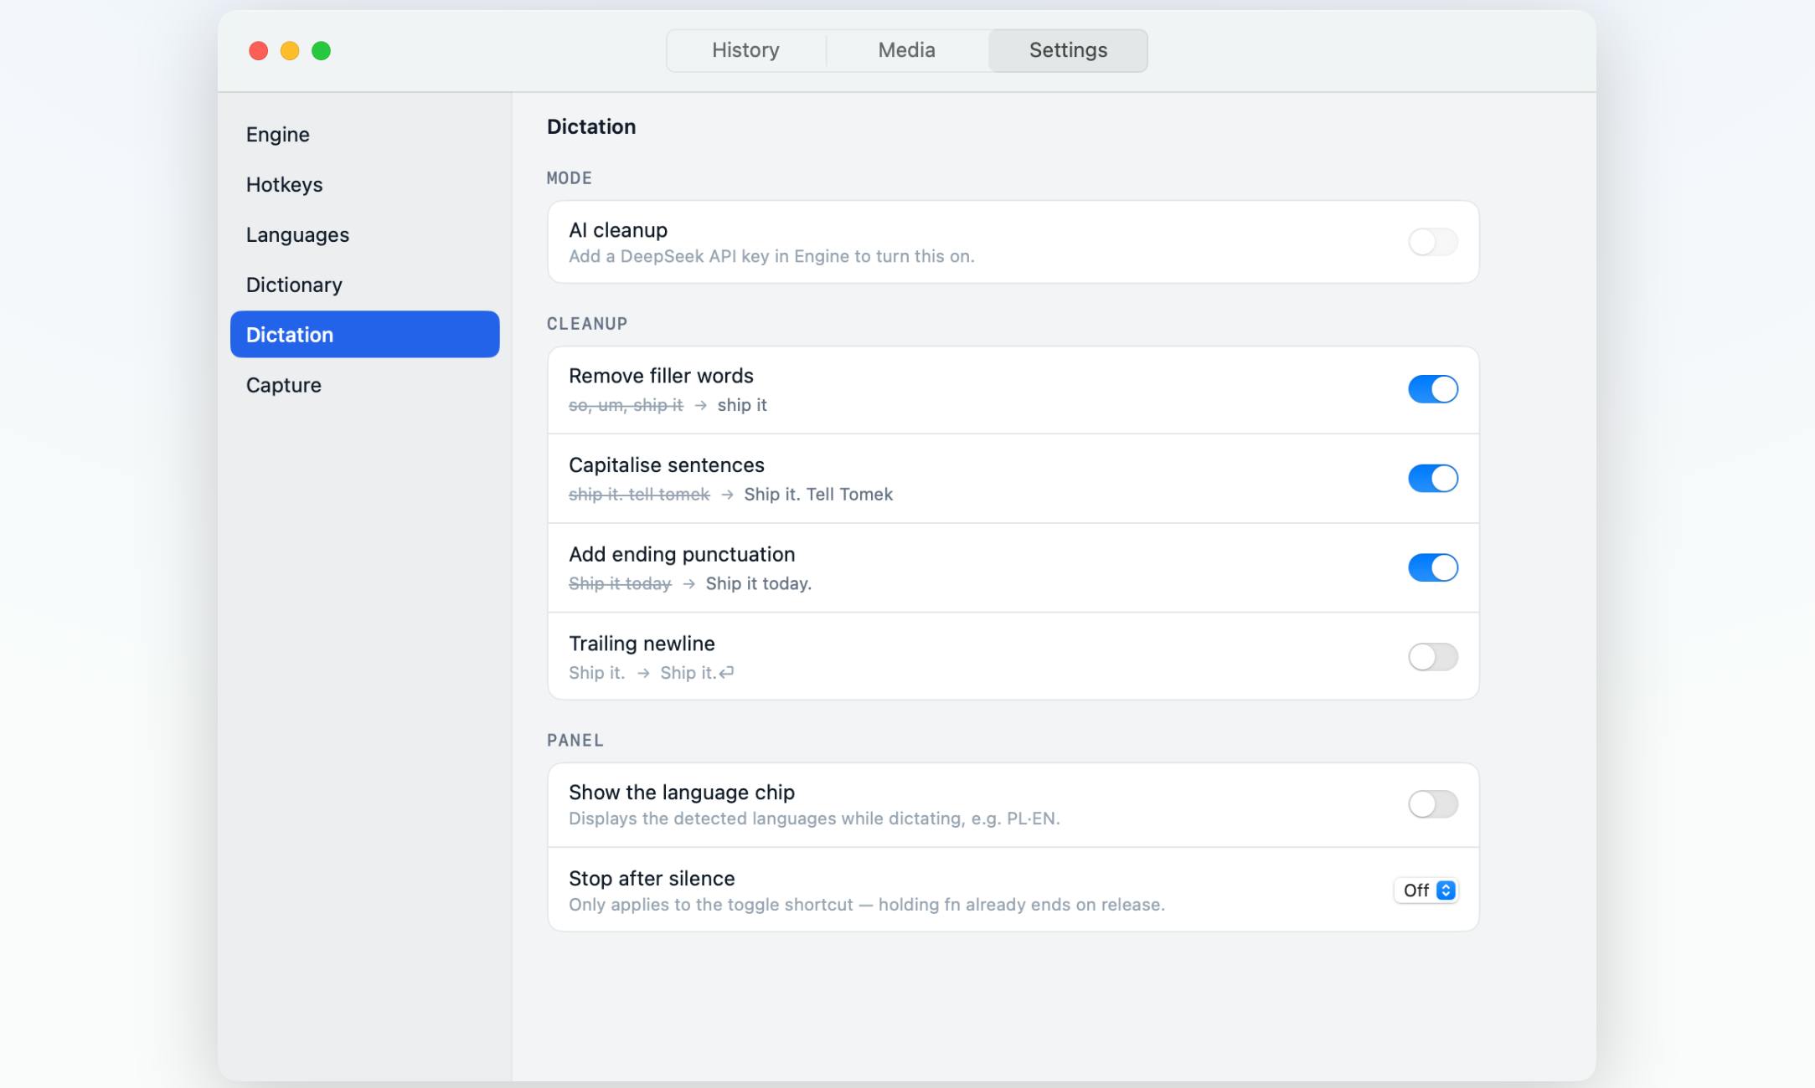Click the detected languages description text
1815x1088 pixels.
[814, 819]
